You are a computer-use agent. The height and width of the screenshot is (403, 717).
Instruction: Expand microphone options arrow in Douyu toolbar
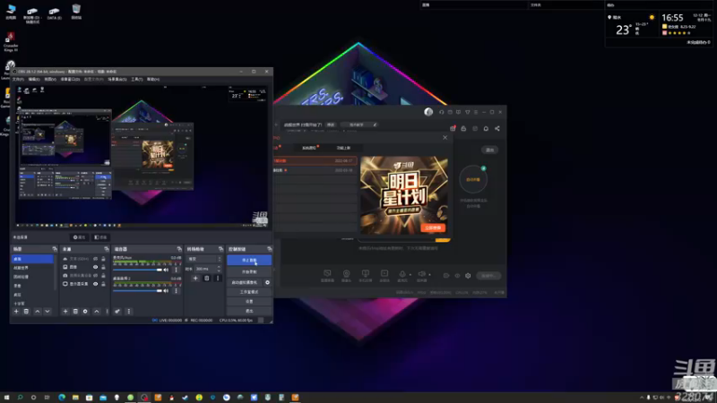410,275
